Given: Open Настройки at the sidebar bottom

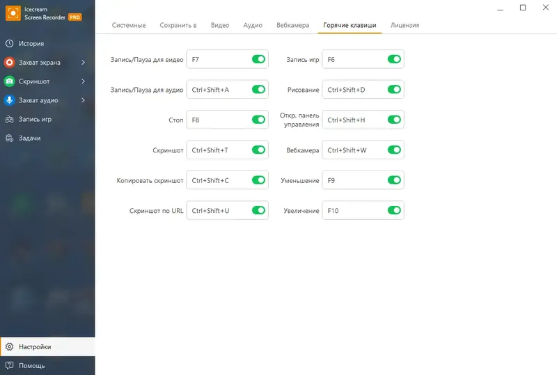Looking at the screenshot, I should (x=47, y=346).
